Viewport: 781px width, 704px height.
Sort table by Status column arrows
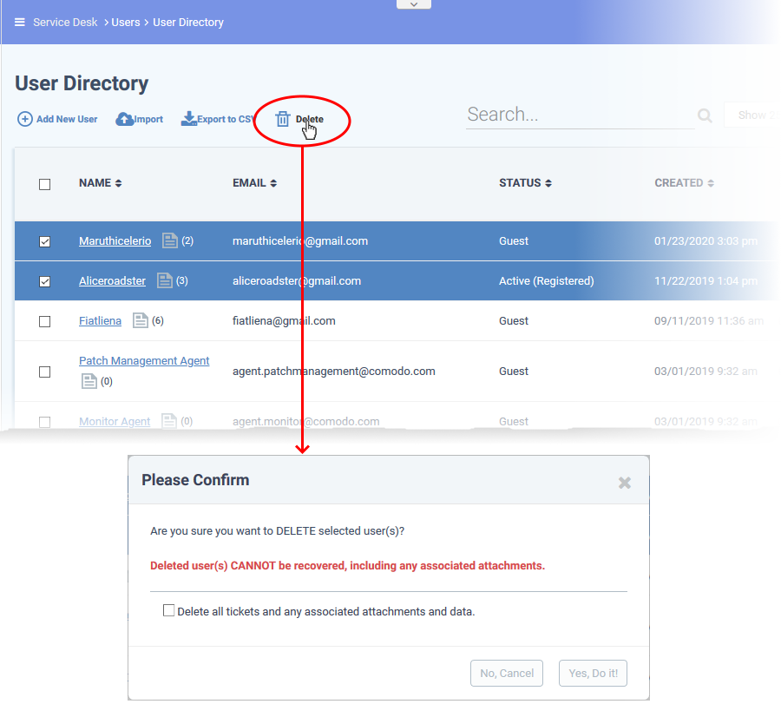(548, 183)
